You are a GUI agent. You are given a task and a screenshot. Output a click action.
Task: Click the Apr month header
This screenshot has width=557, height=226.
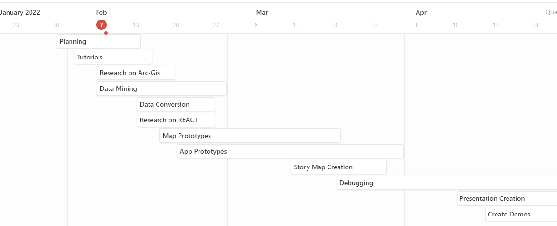click(x=421, y=12)
